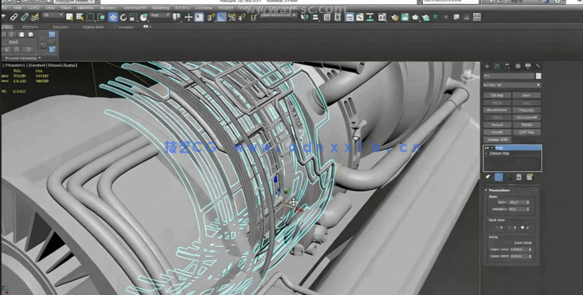Open the reference coordinate system dropdown

(160, 15)
